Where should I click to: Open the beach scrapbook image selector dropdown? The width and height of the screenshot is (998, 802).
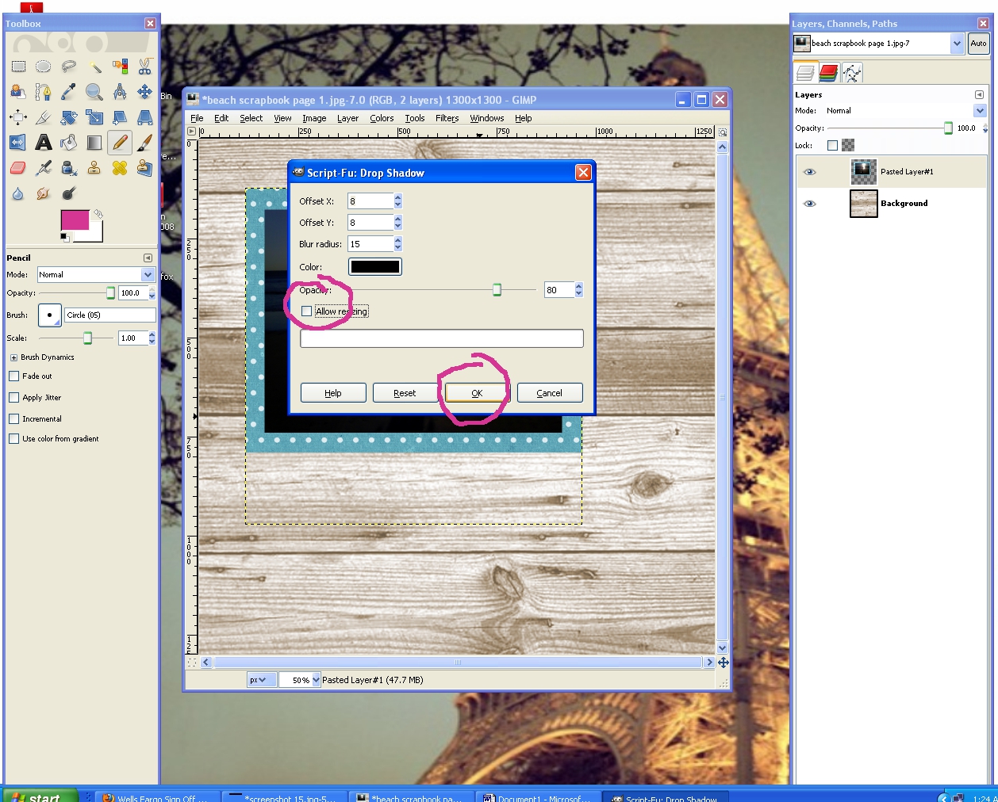pyautogui.click(x=878, y=44)
